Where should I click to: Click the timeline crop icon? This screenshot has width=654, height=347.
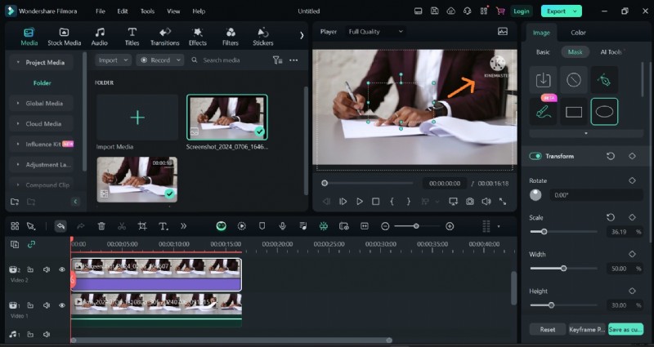pyautogui.click(x=142, y=226)
